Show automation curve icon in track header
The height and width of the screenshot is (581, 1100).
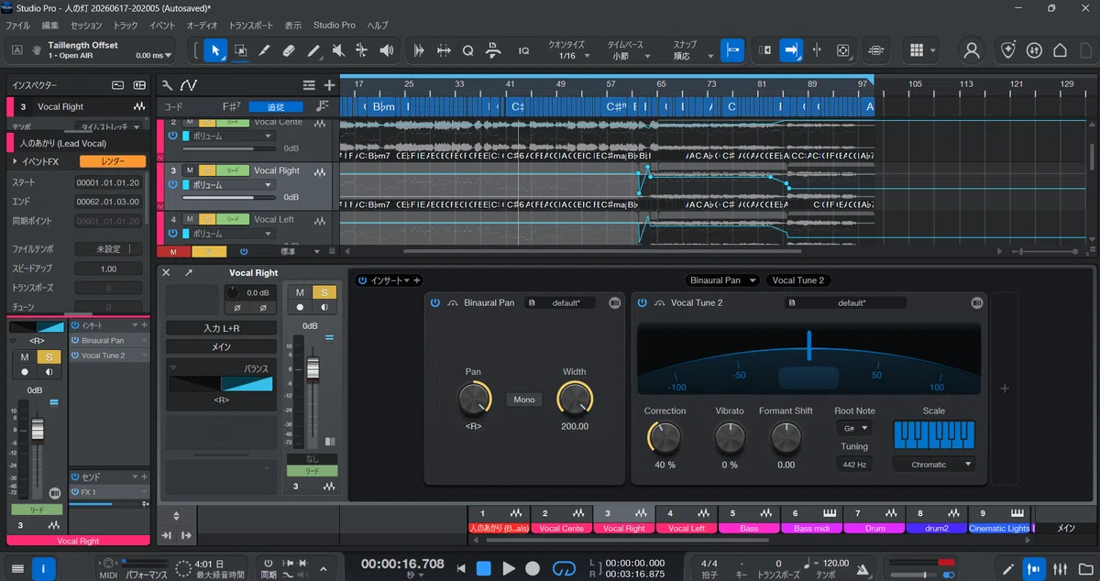pos(189,85)
